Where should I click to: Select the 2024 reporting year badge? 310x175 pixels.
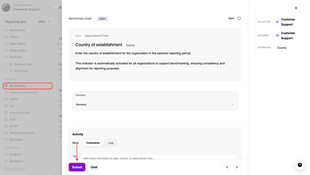tap(102, 19)
